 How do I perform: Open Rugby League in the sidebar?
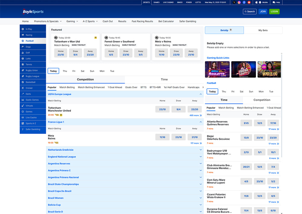(x=33, y=76)
